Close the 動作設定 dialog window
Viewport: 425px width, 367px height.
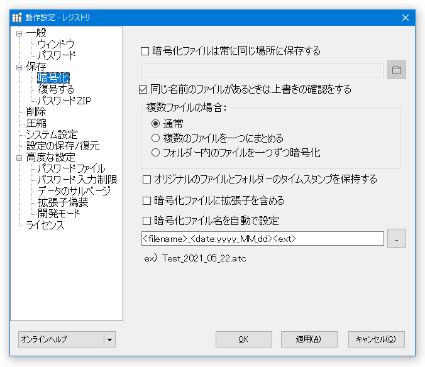pos(406,18)
